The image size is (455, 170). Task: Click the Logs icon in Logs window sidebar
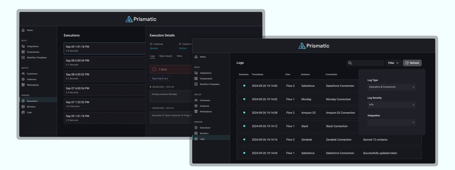tap(196, 139)
